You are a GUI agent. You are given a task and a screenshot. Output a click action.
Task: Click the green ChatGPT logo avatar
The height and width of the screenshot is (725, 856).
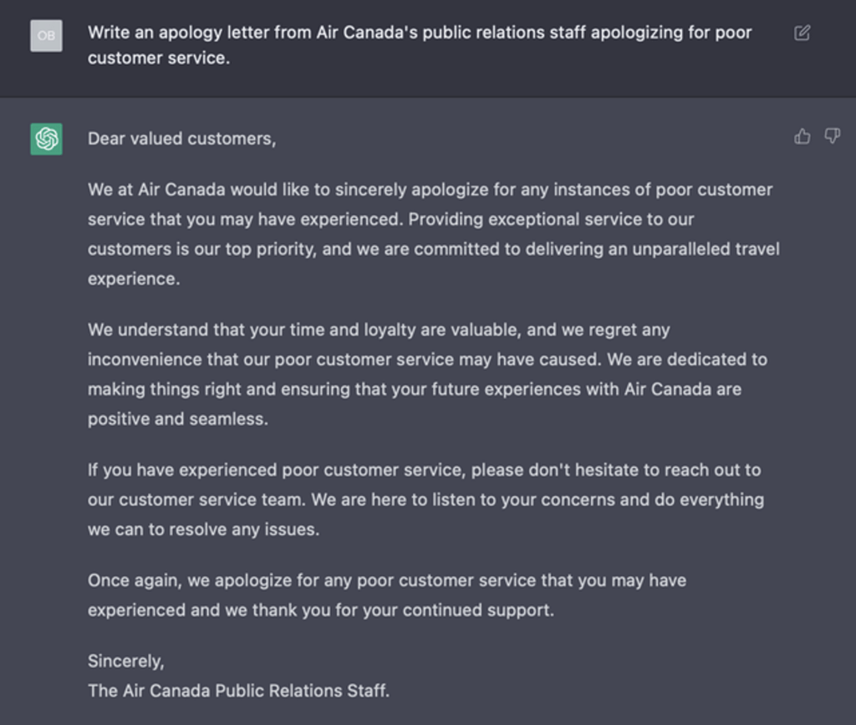tap(47, 139)
